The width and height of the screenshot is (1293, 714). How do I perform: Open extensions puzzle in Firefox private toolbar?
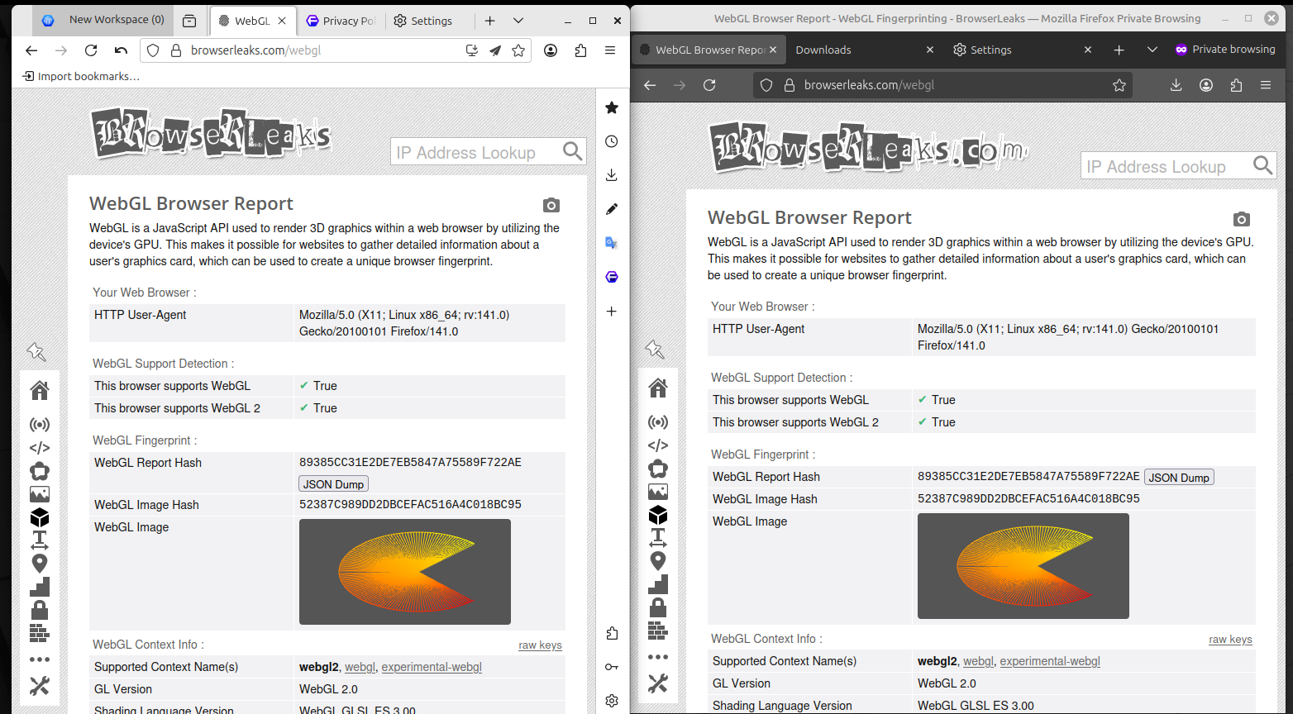1236,85
